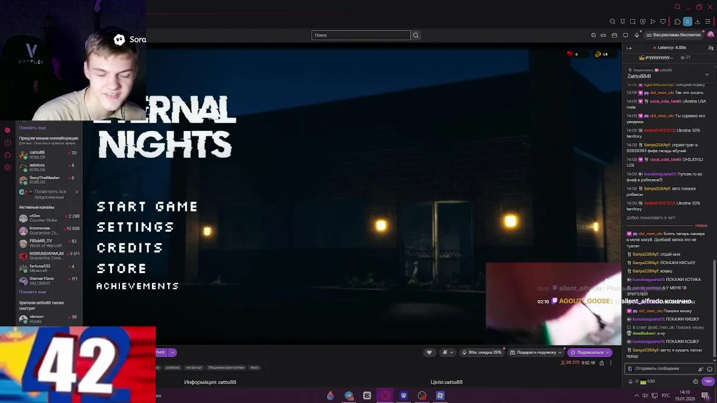This screenshot has height=403, width=717.
Task: Open the Opera GX taskbar icon
Action: click(385, 396)
